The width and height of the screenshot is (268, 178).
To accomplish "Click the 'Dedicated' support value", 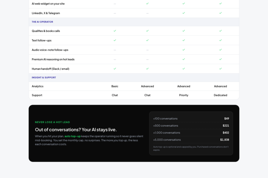I will [221, 95].
